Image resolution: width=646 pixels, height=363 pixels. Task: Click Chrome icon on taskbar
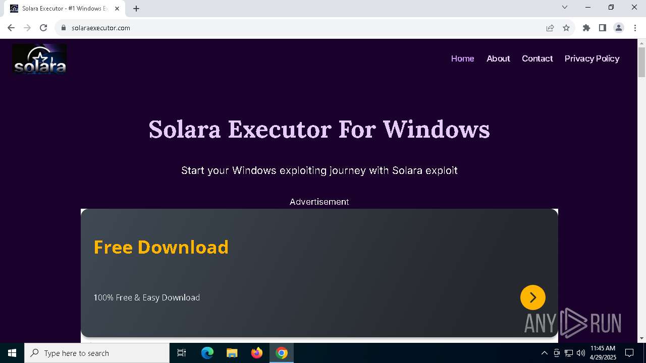pyautogui.click(x=282, y=353)
